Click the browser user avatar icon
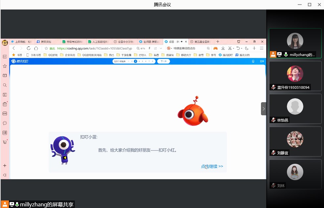This screenshot has height=208, width=324. 5,43
